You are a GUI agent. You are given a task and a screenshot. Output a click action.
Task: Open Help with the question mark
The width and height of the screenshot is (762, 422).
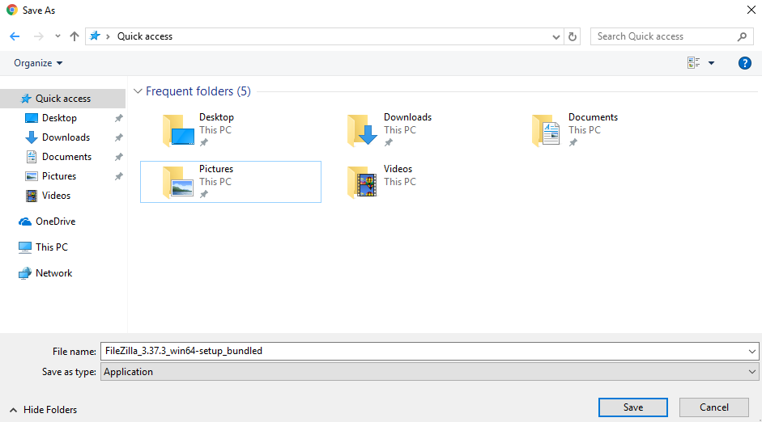(x=744, y=63)
